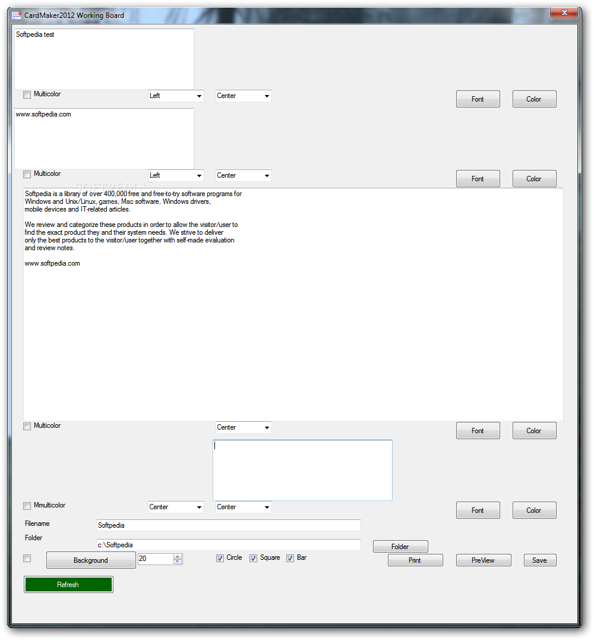594x640 pixels.
Task: Open second Center dropdown in Mmulticolor row
Action: click(244, 507)
